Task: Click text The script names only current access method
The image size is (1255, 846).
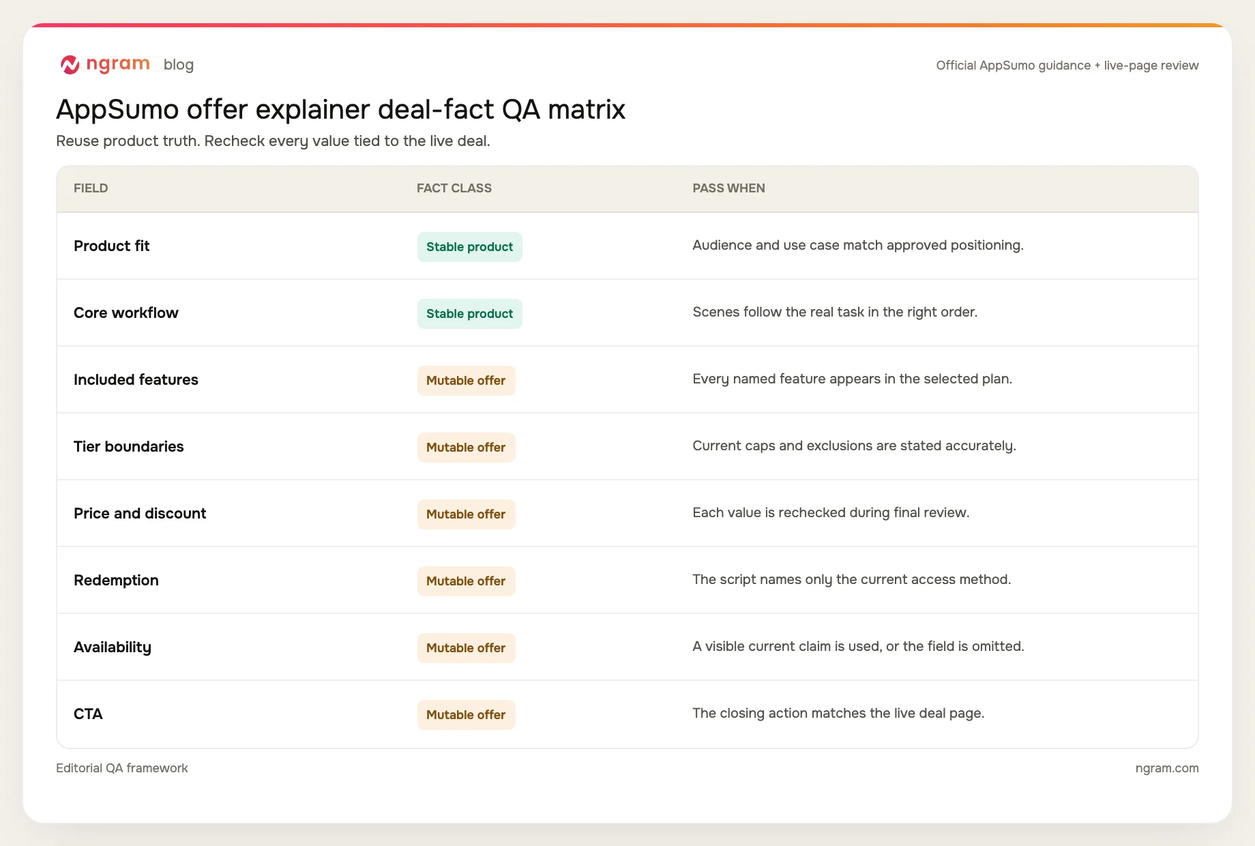Action: (852, 580)
